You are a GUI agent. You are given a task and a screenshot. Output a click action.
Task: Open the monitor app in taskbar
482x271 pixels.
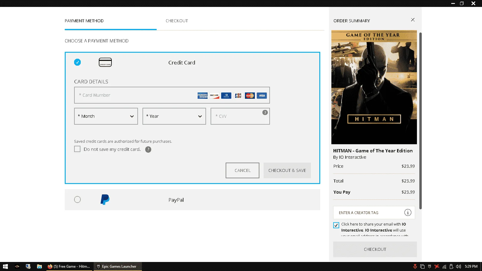[28, 266]
